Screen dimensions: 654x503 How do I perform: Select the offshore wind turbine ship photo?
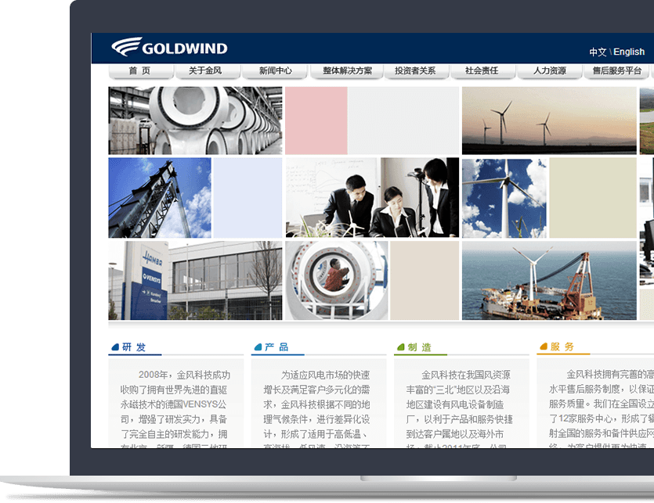pos(548,280)
